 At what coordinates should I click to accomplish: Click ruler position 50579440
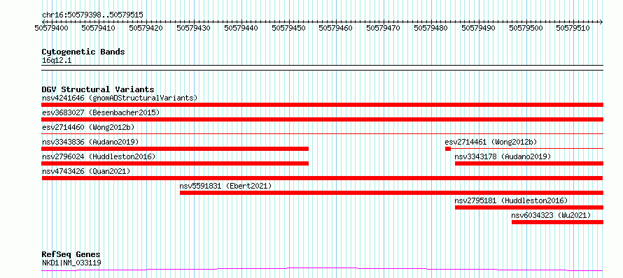click(x=241, y=28)
